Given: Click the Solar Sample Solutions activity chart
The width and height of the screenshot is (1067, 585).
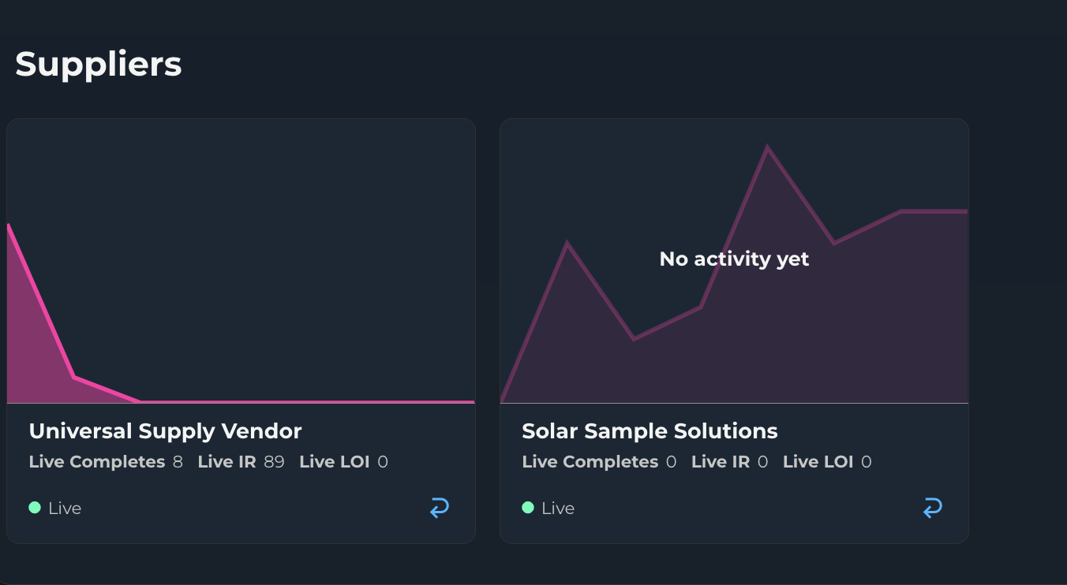Looking at the screenshot, I should (734, 261).
